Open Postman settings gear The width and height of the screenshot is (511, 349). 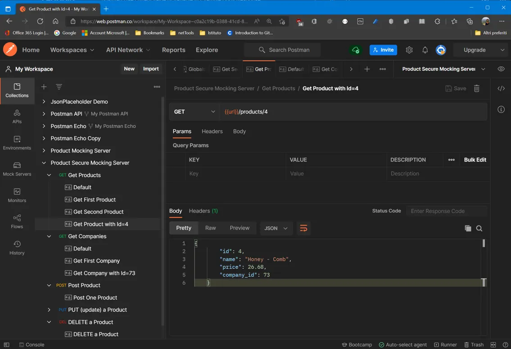409,50
